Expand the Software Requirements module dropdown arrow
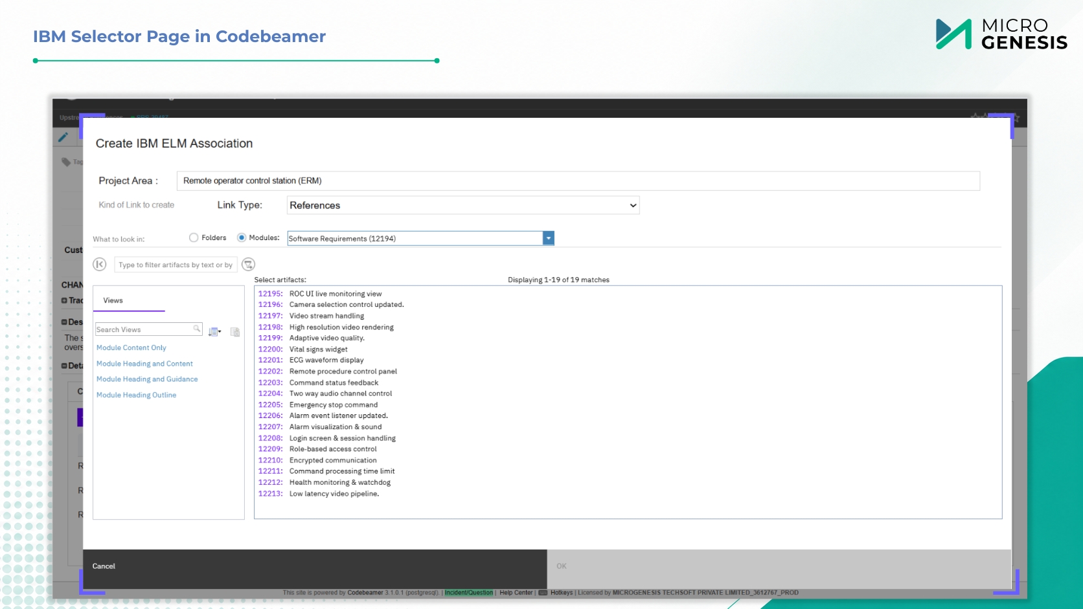 (549, 238)
